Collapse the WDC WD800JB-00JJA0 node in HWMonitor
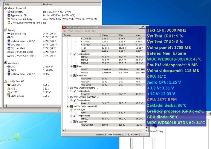 point(68,88)
